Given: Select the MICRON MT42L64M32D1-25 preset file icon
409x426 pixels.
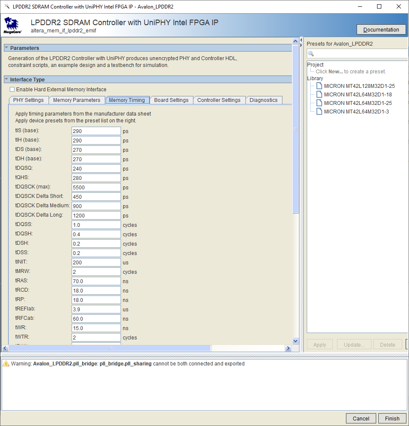Looking at the screenshot, I should [319, 103].
